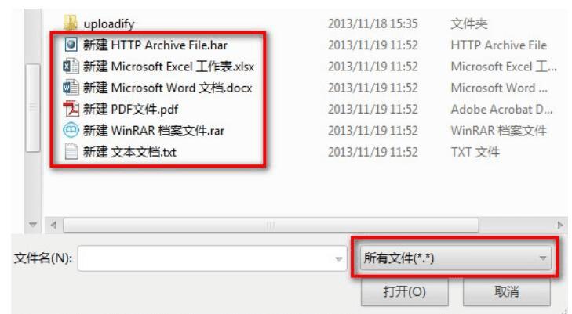Screen dimensions: 572x314
Task: Click the Excel .xlsx file icon
Action: [71, 67]
